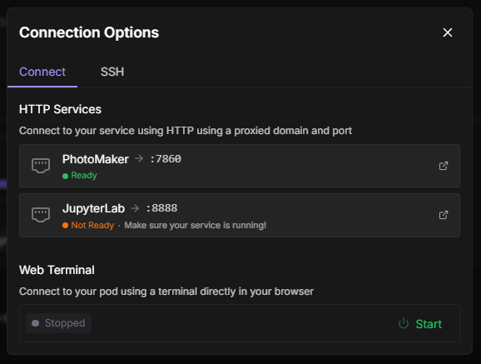Click the gray Stopped status dot

click(x=36, y=323)
